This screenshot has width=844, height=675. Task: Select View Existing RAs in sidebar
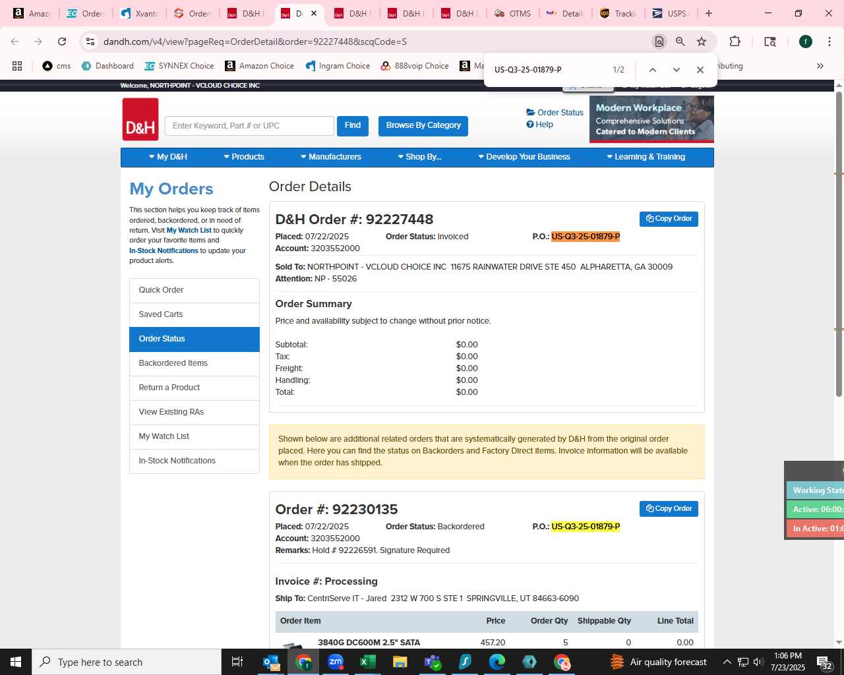point(195,412)
